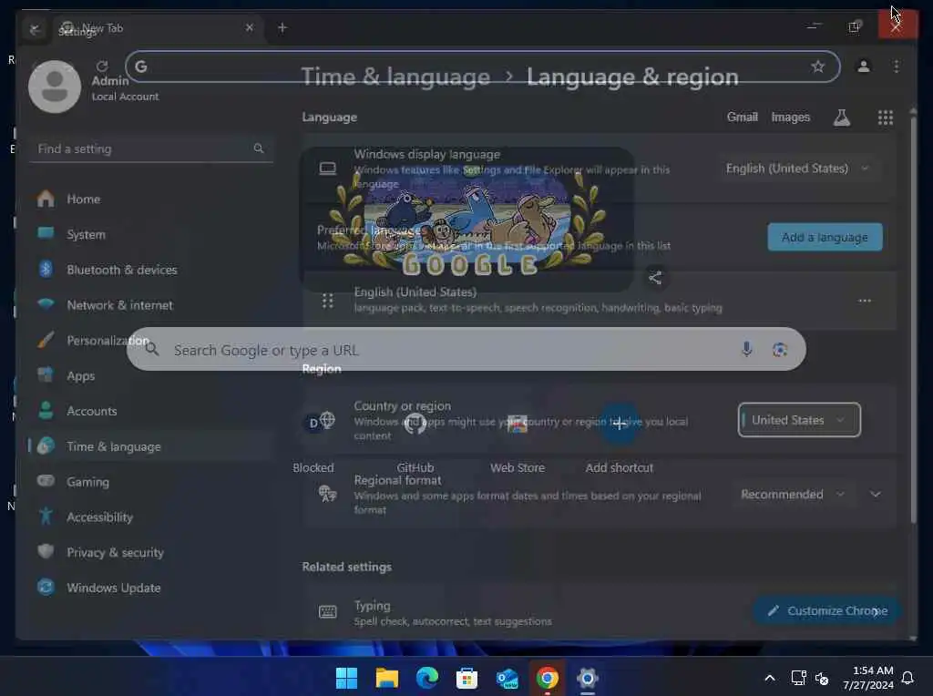Open Country or region United States dropdown
Image resolution: width=933 pixels, height=696 pixels.
pos(799,420)
